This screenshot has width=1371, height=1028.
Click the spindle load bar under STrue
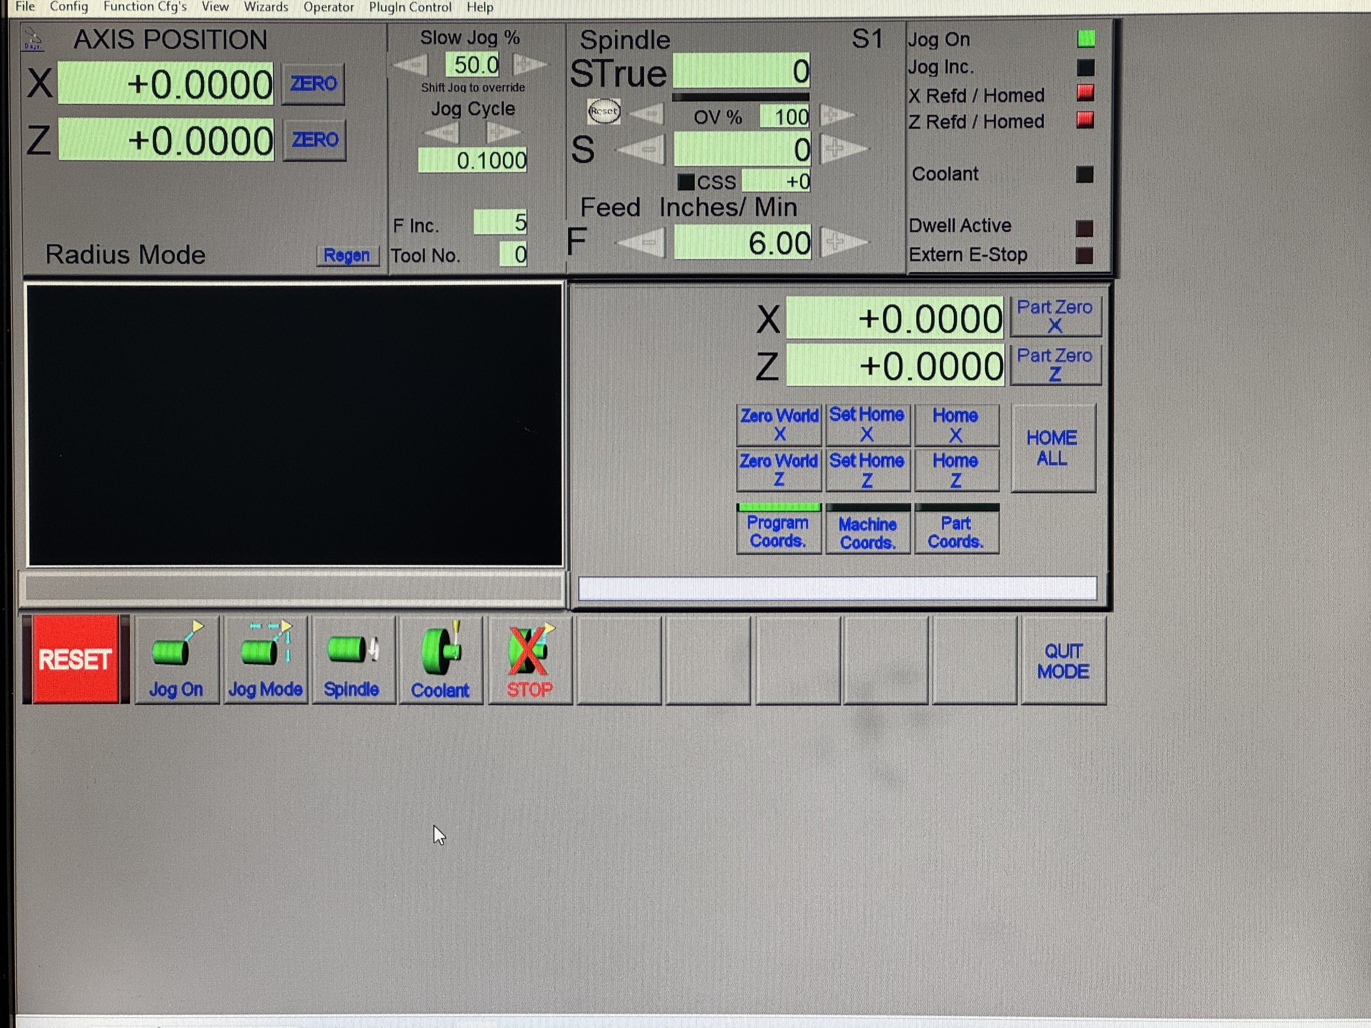click(x=741, y=97)
